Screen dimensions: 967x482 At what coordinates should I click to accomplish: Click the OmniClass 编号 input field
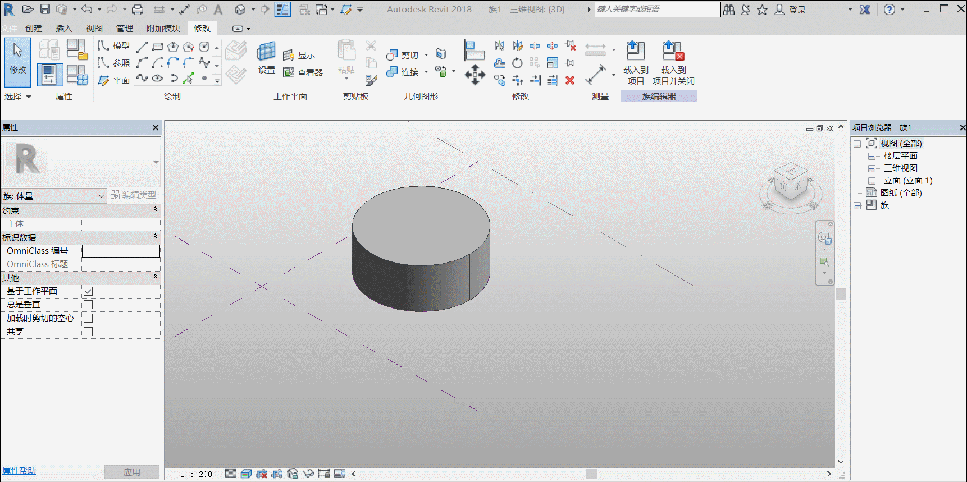point(121,251)
